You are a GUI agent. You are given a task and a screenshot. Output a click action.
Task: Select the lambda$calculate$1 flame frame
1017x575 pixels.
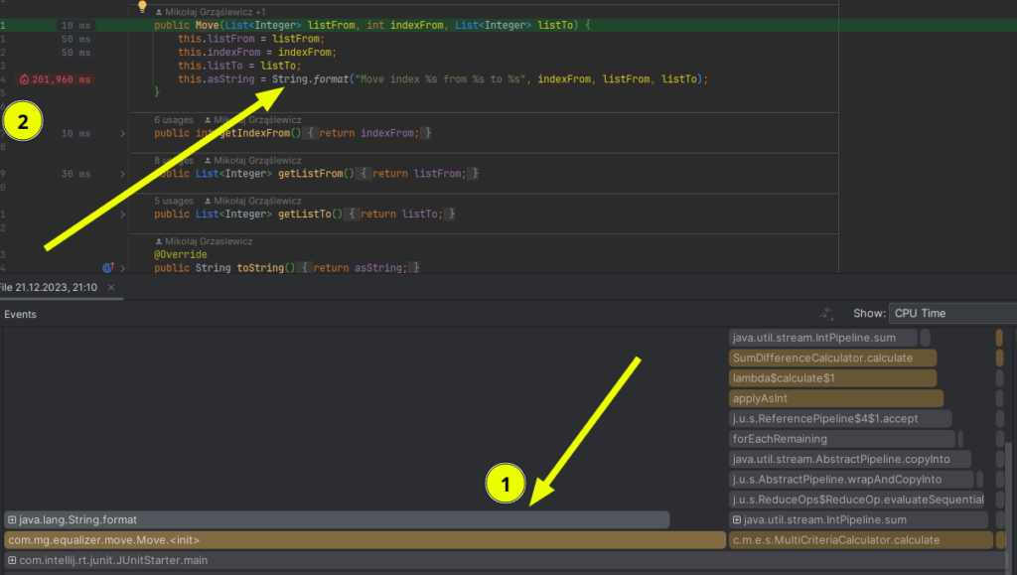pos(833,378)
